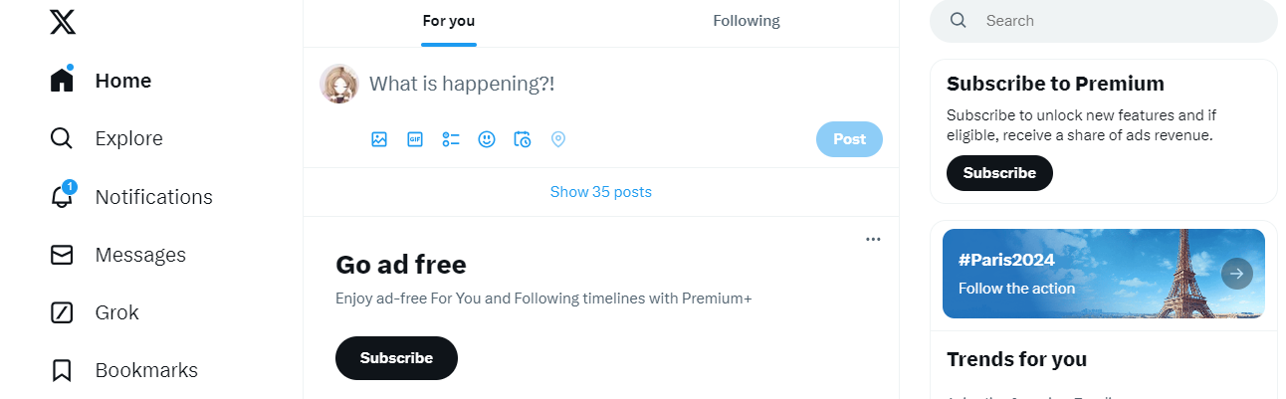Schedule the post with calendar icon
The width and height of the screenshot is (1286, 399).
pyautogui.click(x=523, y=139)
